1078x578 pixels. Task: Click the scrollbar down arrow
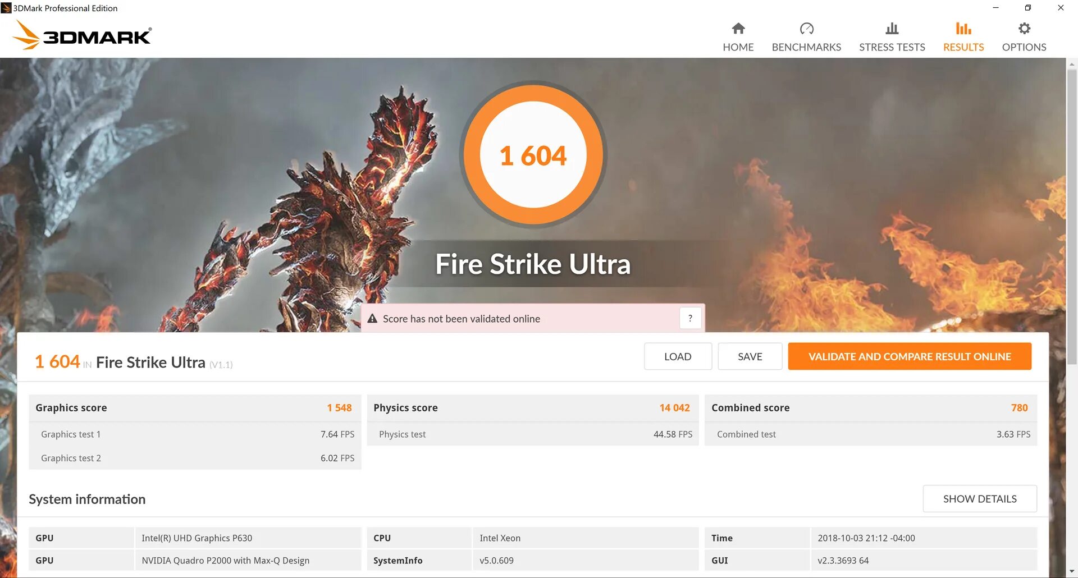click(1072, 572)
